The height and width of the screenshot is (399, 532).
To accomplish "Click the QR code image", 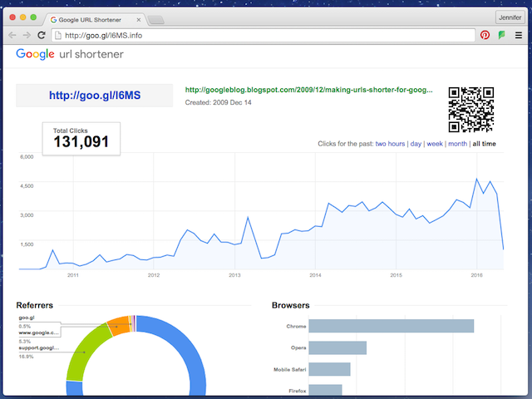I will [471, 110].
